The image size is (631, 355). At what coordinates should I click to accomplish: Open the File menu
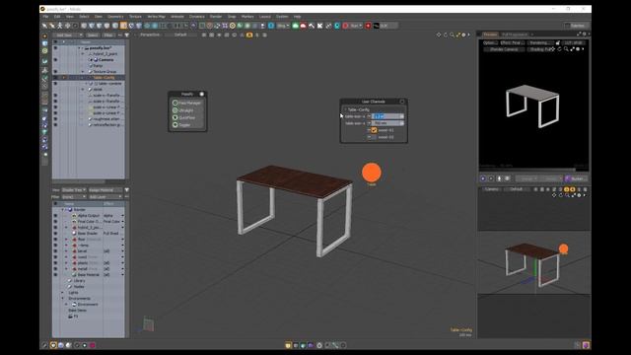(x=45, y=17)
